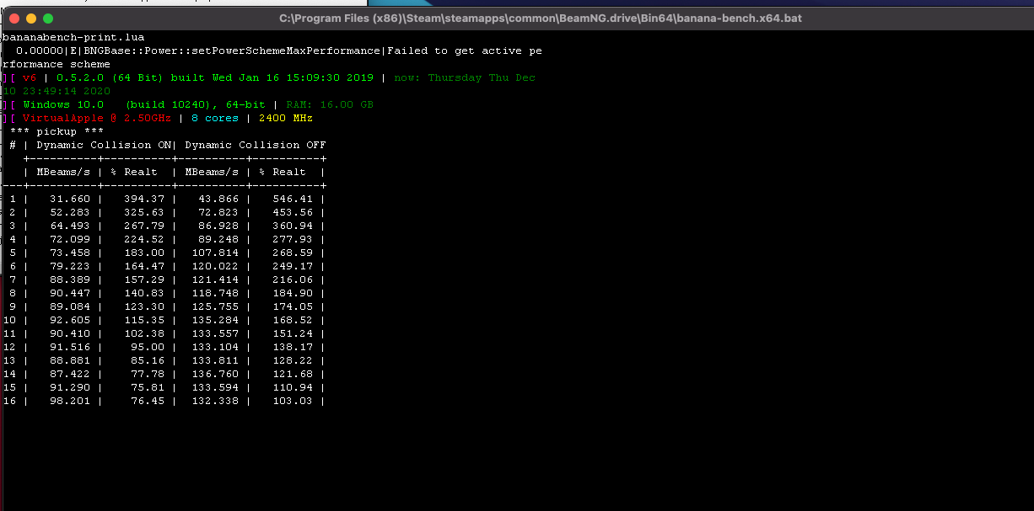Click the Dynamic Collision ON header
1034x511 pixels.
[104, 145]
